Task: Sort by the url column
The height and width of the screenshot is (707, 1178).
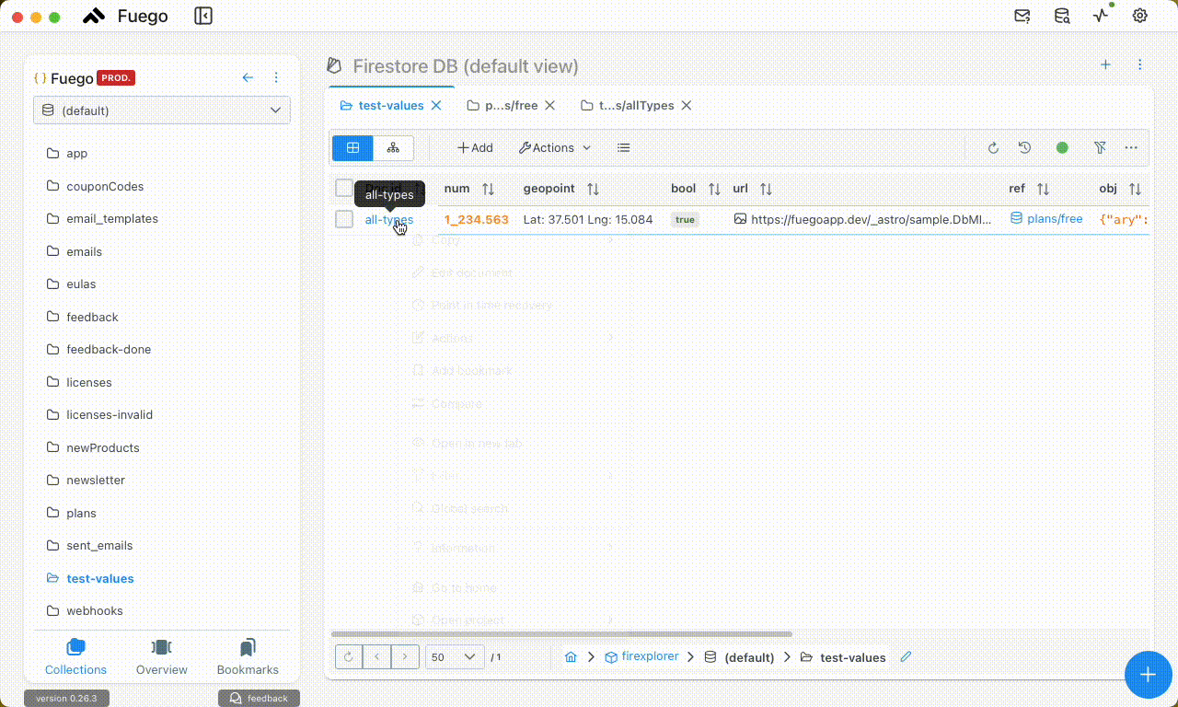Action: (x=766, y=189)
